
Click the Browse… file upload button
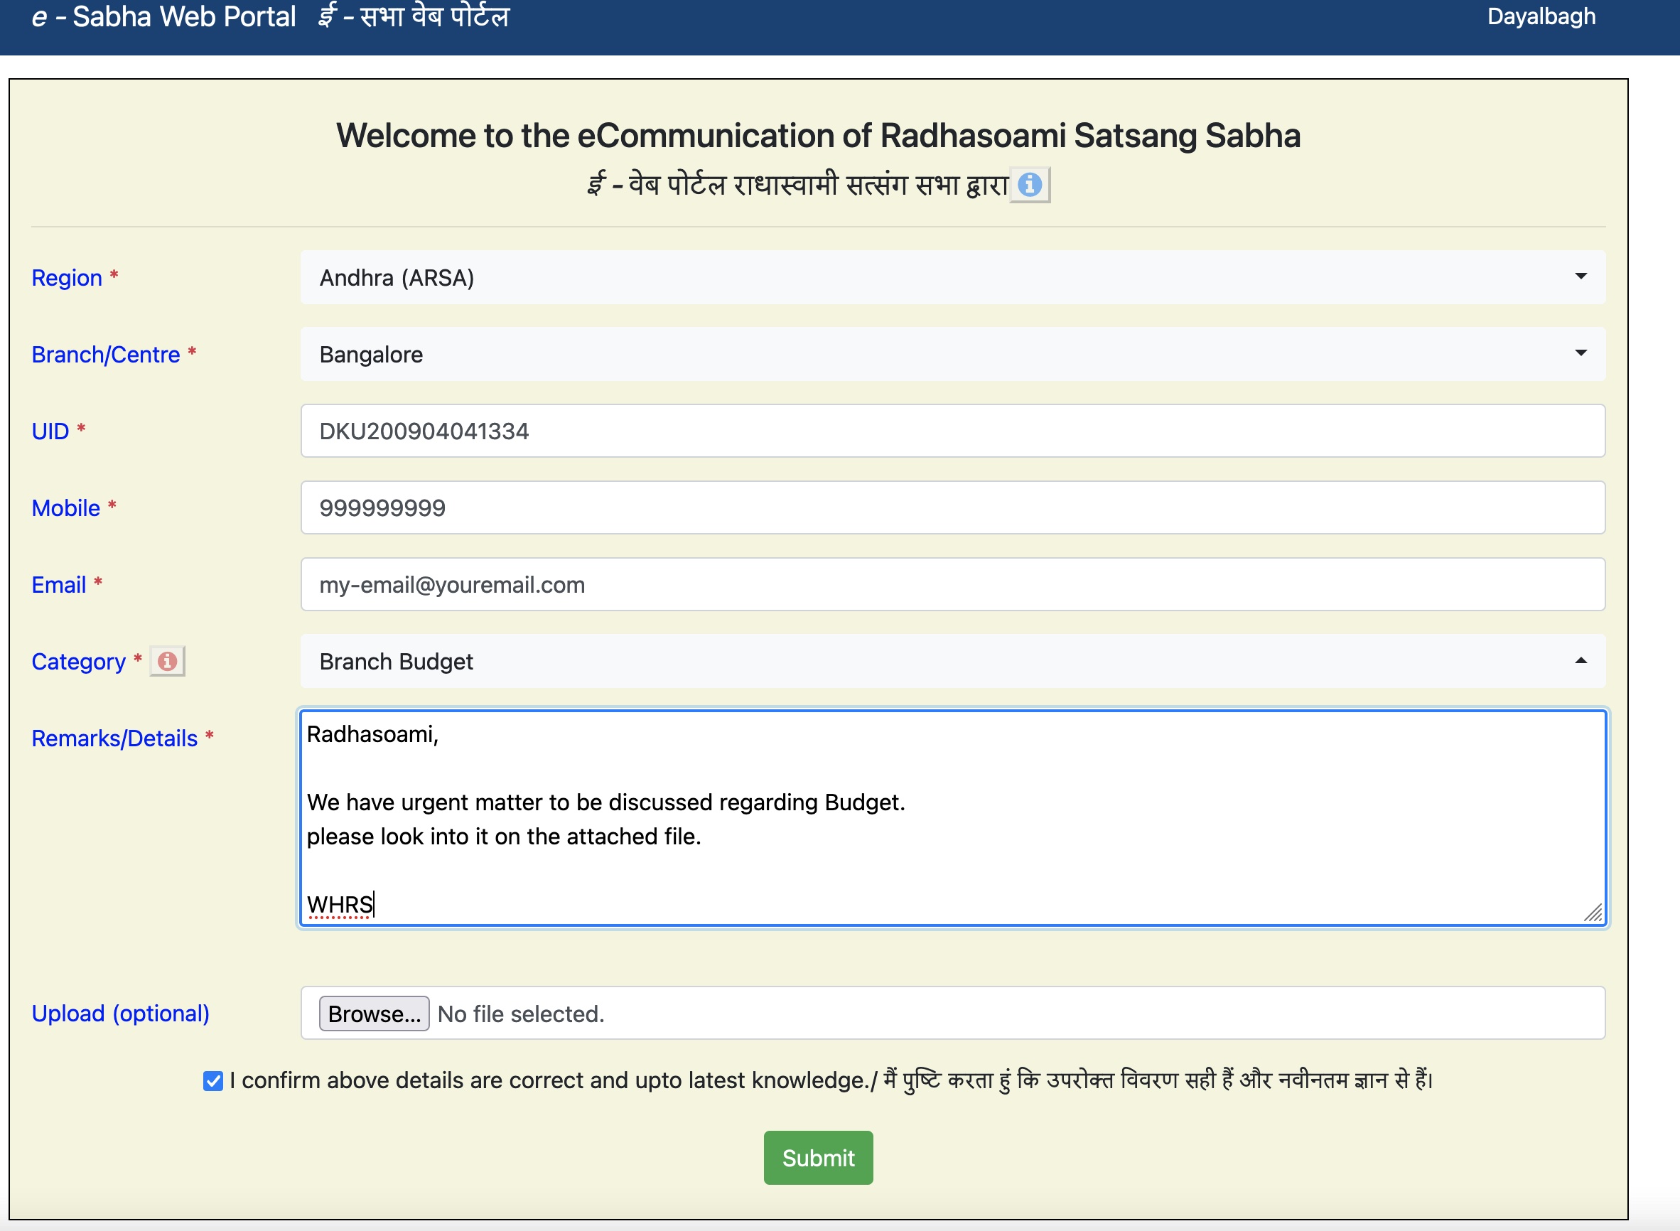374,1014
